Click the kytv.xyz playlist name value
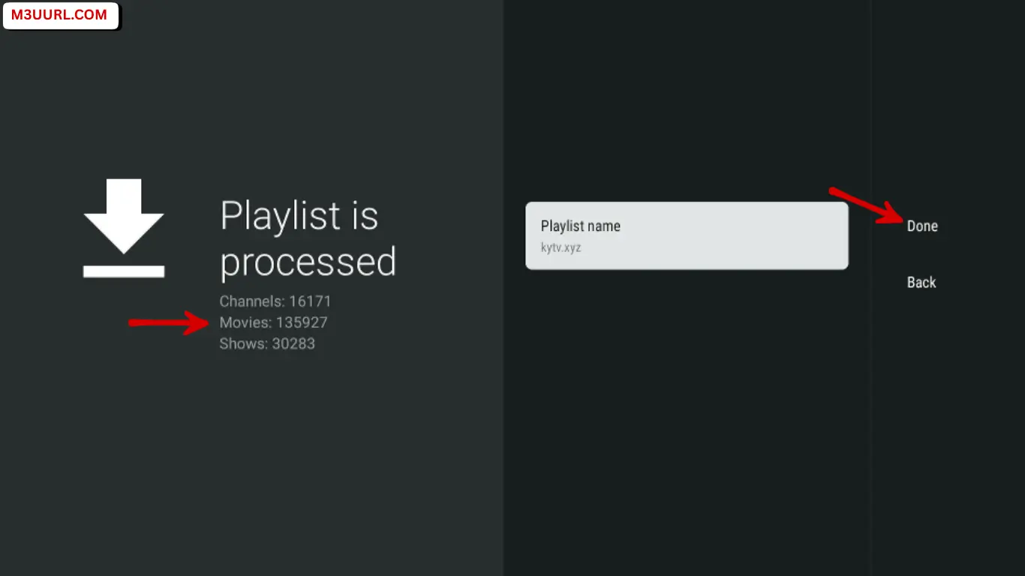This screenshot has height=576, width=1025. pyautogui.click(x=561, y=247)
